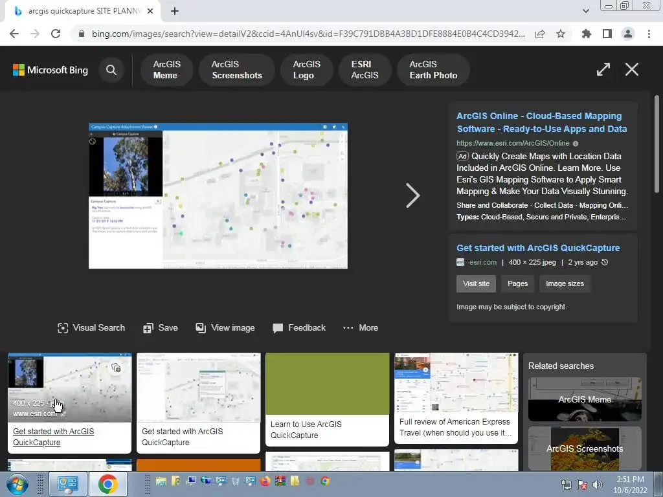Toggle the Chrome side panel
Viewport: 663px width, 497px height.
[x=607, y=34]
